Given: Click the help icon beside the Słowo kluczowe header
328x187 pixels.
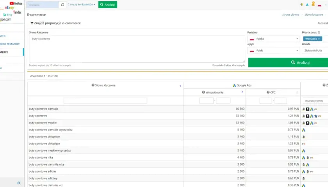Looking at the screenshot, I should point(93,85).
